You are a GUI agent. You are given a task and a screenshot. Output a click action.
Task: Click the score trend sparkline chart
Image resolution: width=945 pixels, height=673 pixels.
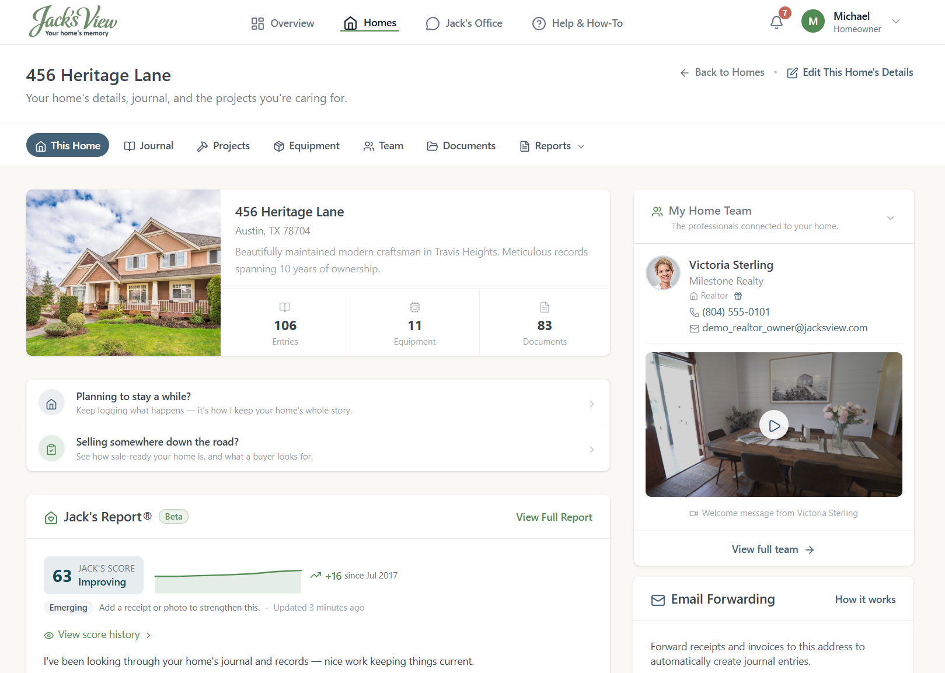228,581
